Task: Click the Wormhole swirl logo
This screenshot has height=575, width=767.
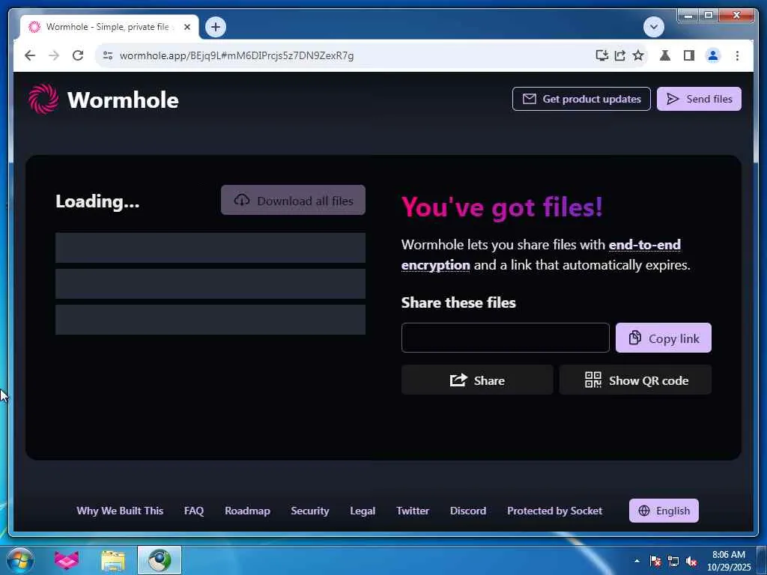Action: click(x=43, y=100)
